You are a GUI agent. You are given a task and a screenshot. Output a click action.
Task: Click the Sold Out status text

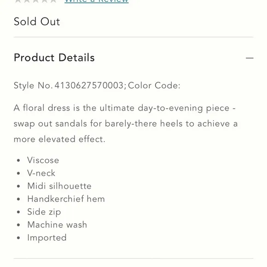coord(37,22)
